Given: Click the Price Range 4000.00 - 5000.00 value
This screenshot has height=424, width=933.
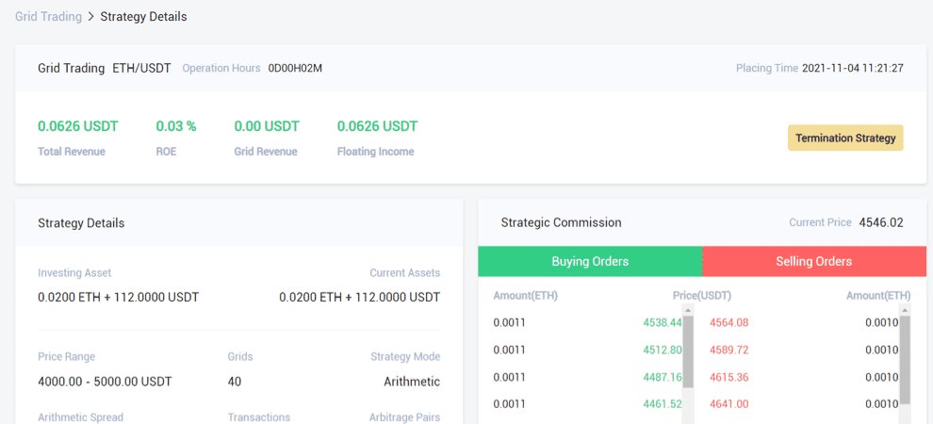Looking at the screenshot, I should 105,382.
